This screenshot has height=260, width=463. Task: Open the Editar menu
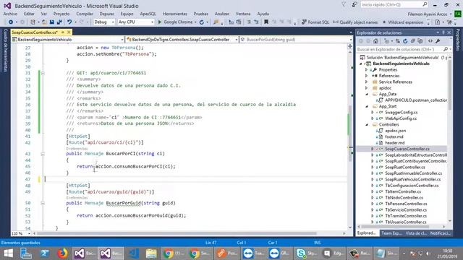coord(29,14)
